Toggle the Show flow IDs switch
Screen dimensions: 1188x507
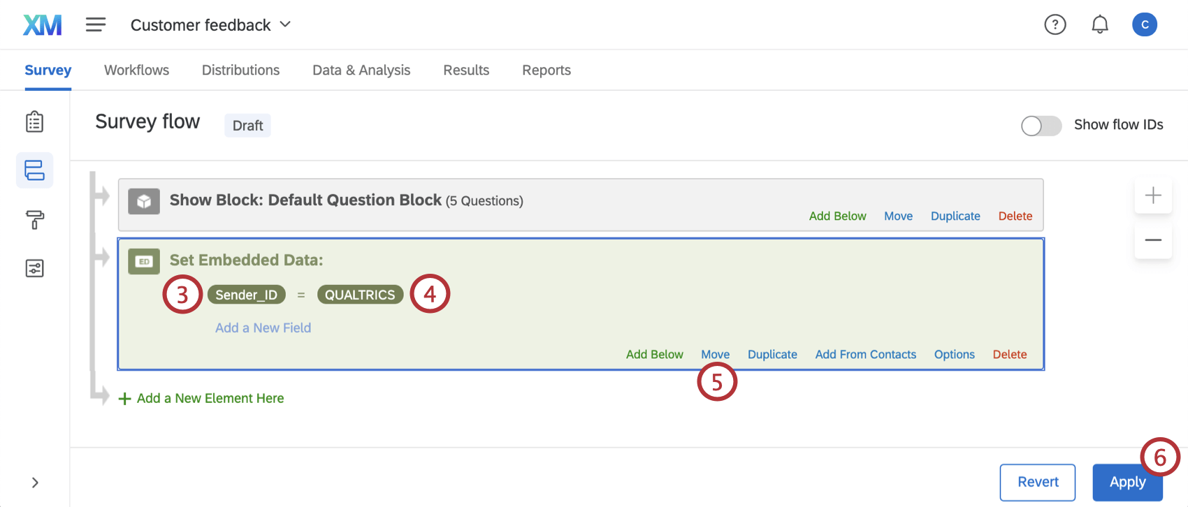[1041, 126]
